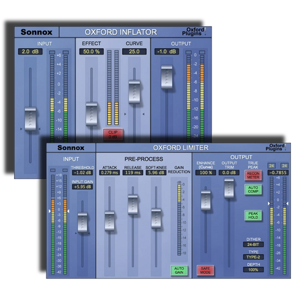Click the TRUE PEAK label in Limiter
The width and height of the screenshot is (305, 305).
click(253, 165)
